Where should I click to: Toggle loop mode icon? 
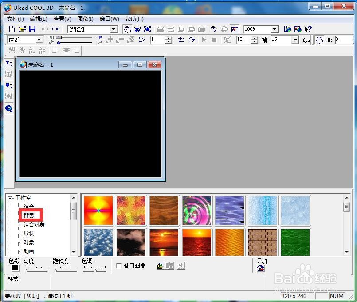click(x=192, y=40)
